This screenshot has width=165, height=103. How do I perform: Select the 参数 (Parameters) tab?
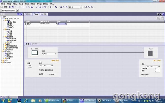[x=28, y=44]
